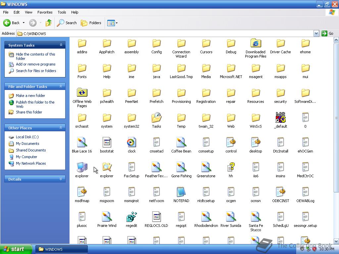Click the C:\WINDOWS address field
339x254 pixels.
pyautogui.click(x=166, y=33)
